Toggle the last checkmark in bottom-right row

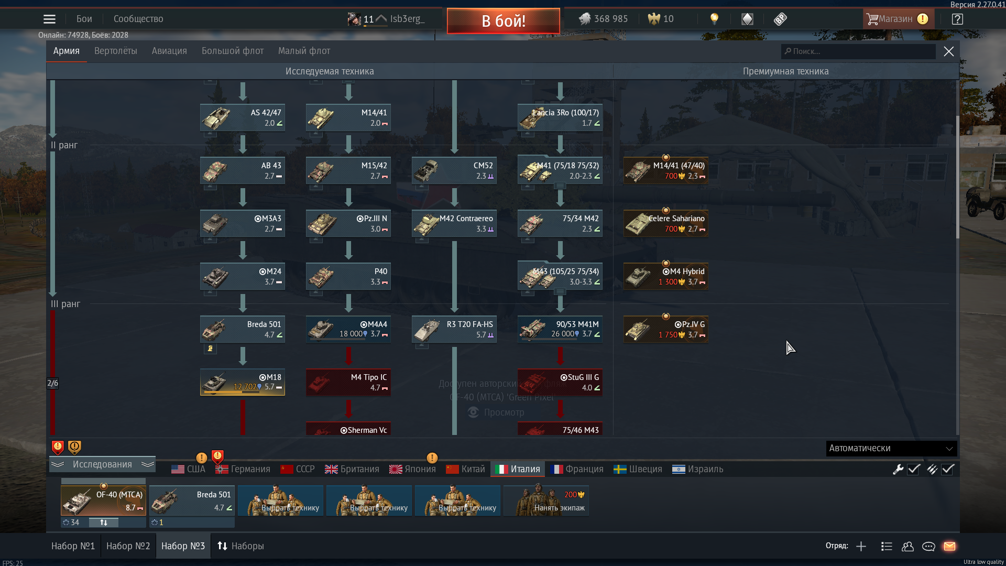[x=947, y=469]
